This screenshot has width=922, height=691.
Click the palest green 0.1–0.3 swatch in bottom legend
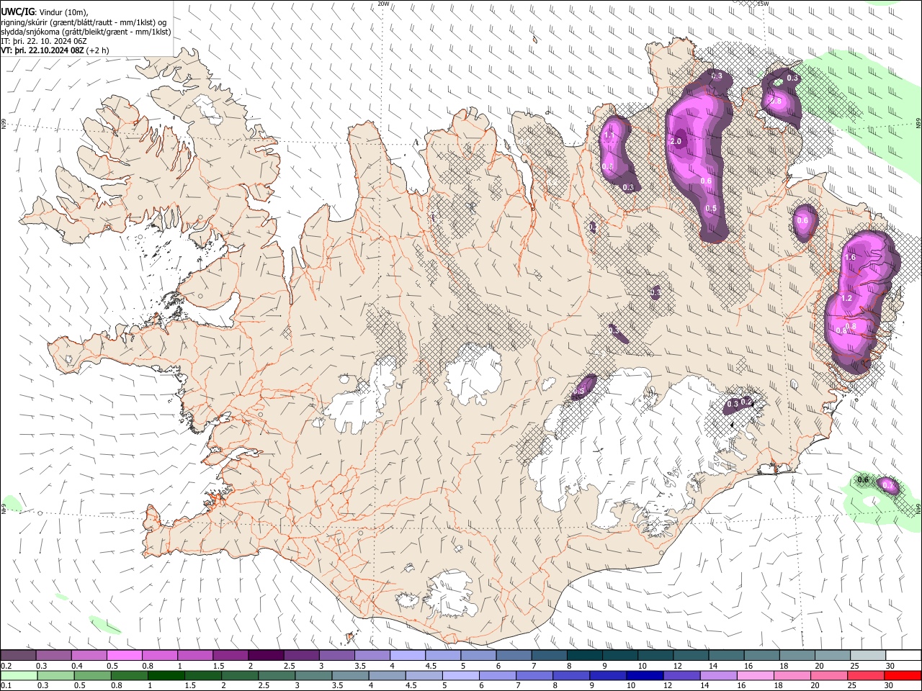[19, 676]
